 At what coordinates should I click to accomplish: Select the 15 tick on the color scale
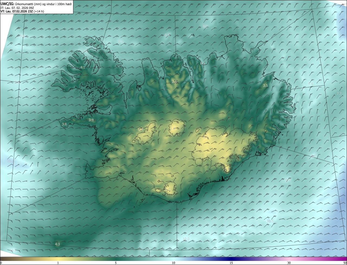231,263
